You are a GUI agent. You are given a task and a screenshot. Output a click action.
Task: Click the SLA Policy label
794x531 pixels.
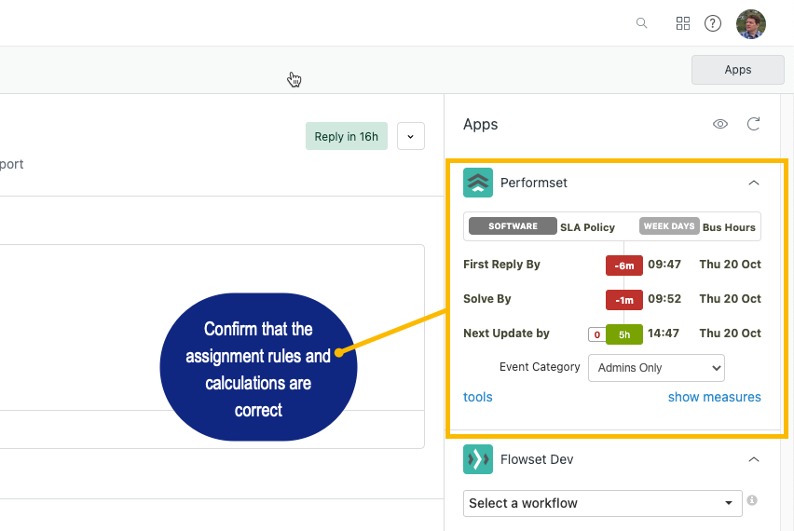(x=587, y=227)
